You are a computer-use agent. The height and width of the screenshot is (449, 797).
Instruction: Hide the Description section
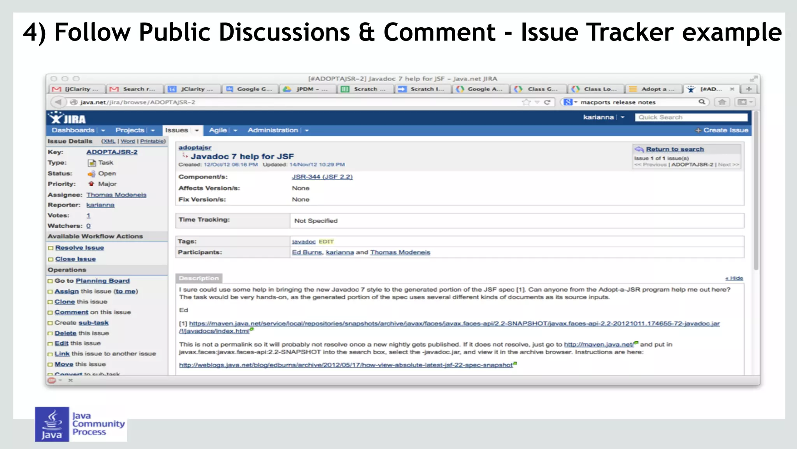pos(734,278)
